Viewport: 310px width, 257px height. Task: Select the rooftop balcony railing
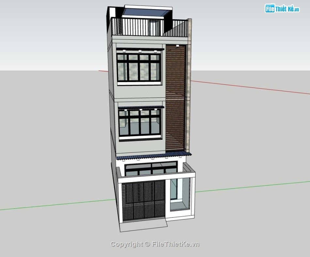coord(150,27)
